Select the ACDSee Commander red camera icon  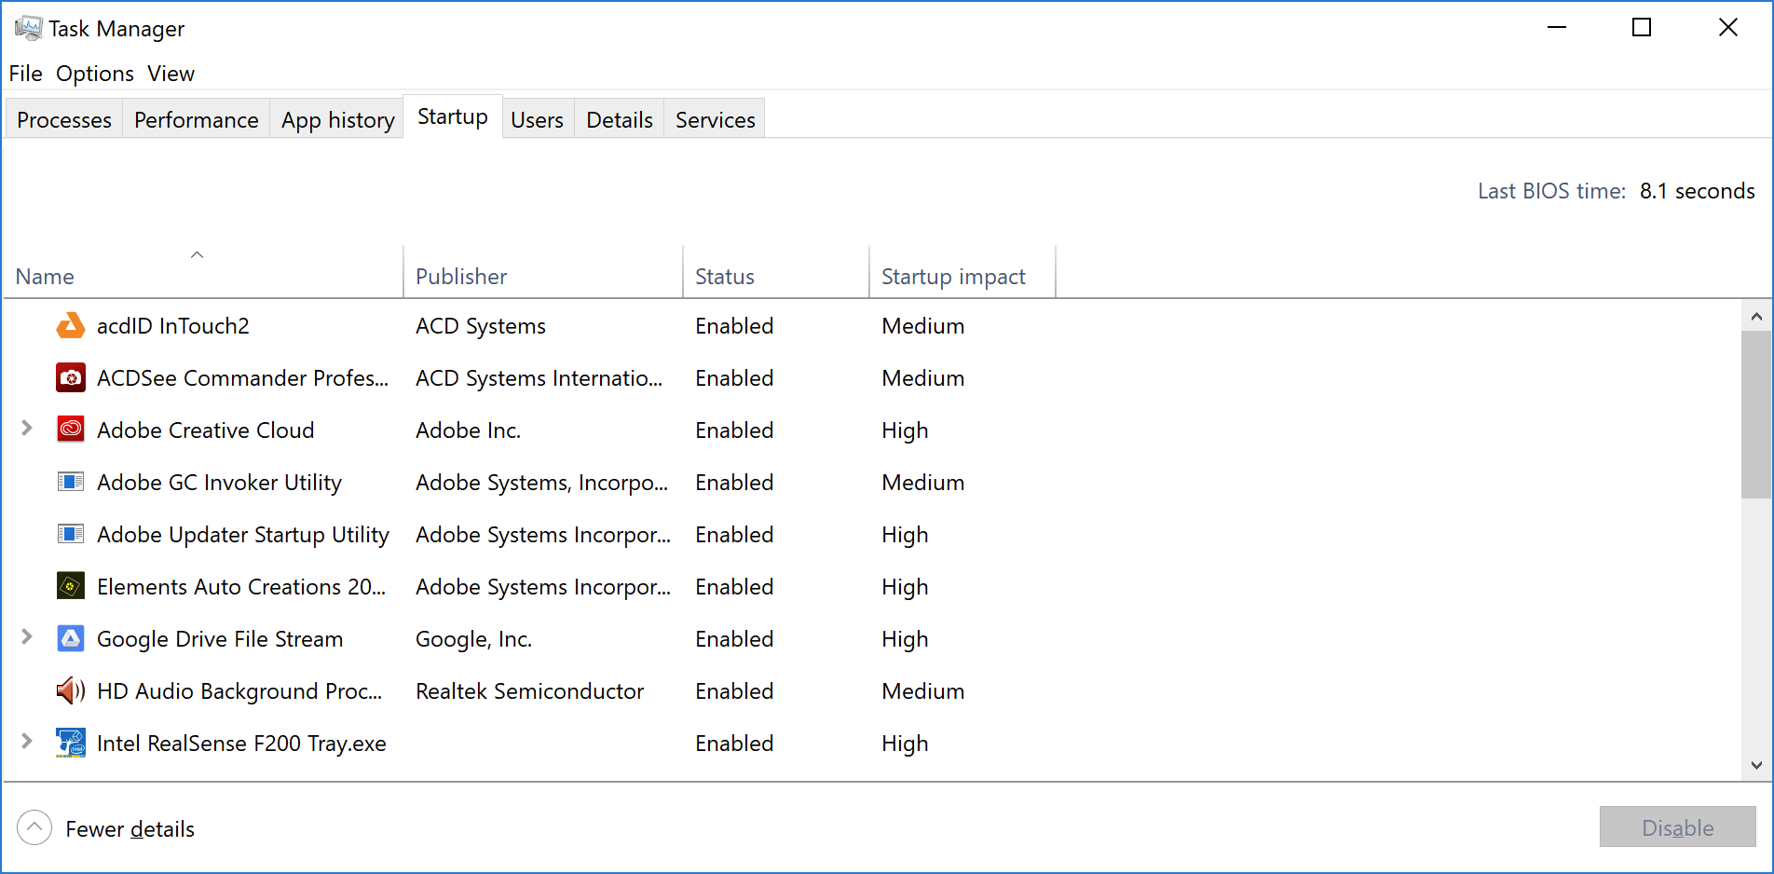tap(71, 378)
